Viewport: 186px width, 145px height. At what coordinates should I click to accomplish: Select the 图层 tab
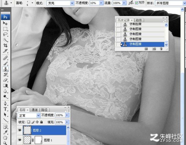click(22, 110)
